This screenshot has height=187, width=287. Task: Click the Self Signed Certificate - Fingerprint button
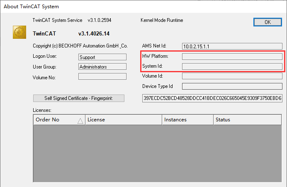point(79,98)
